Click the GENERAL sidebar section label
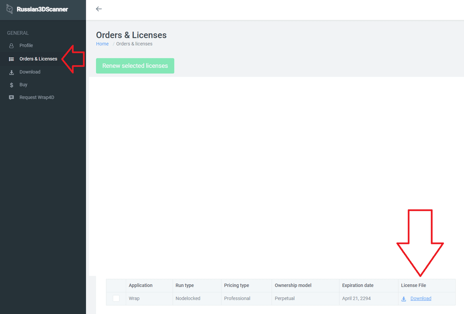This screenshot has height=314, width=464. pos(18,33)
